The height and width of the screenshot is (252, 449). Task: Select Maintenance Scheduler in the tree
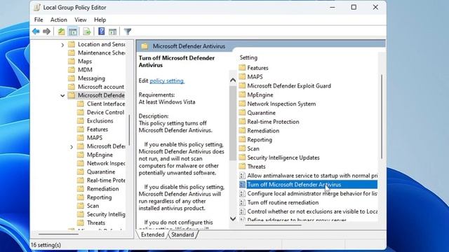[x=97, y=53]
